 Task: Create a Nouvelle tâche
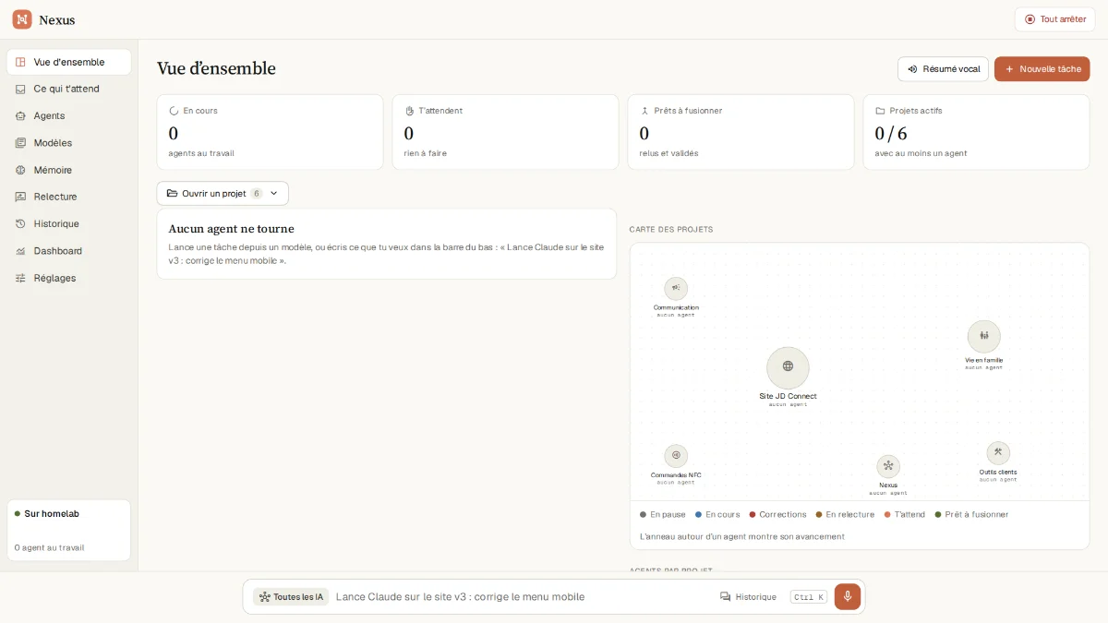(1042, 69)
